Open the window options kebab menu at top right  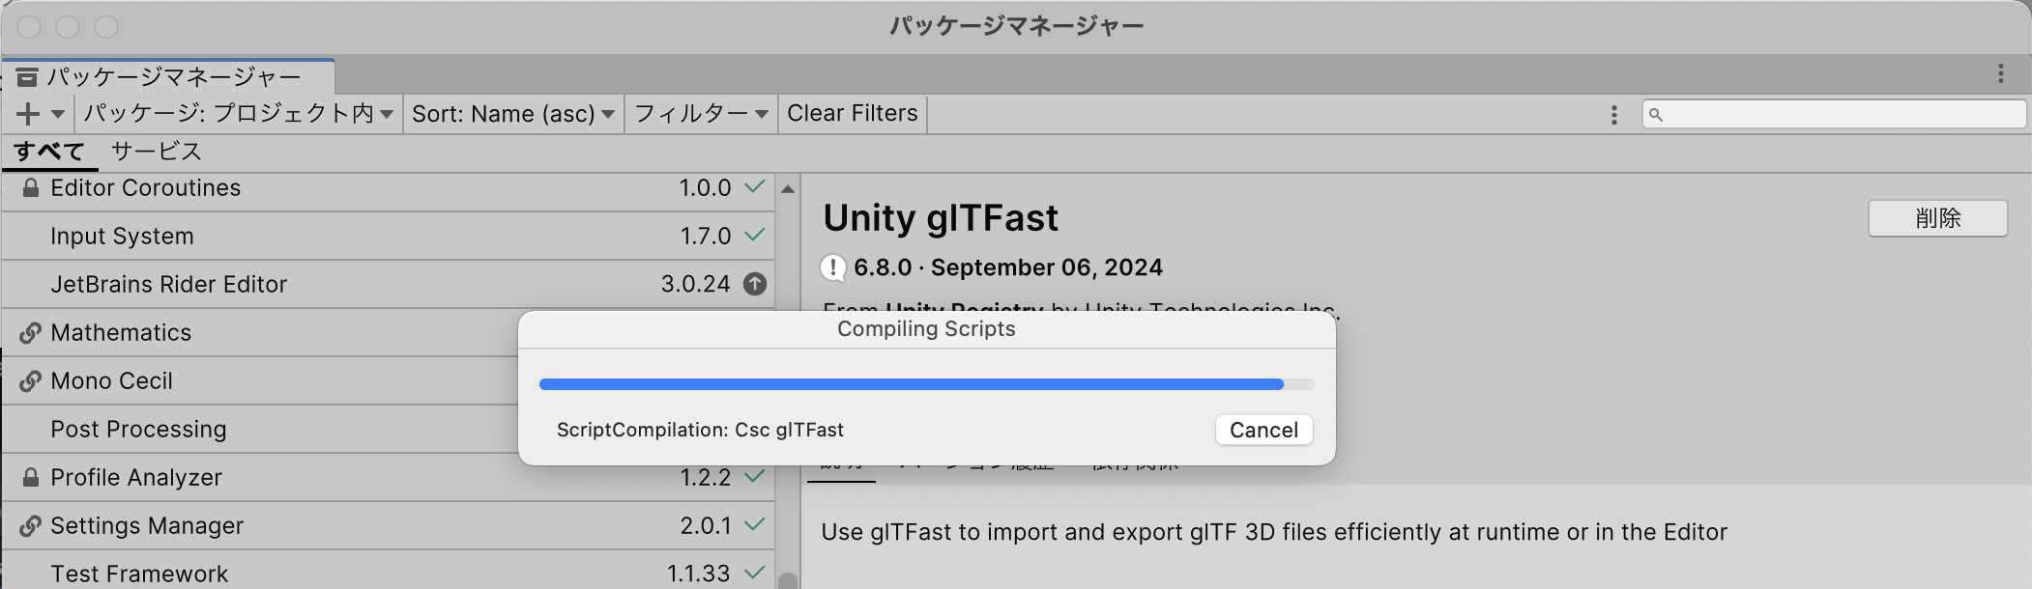[x=2000, y=73]
